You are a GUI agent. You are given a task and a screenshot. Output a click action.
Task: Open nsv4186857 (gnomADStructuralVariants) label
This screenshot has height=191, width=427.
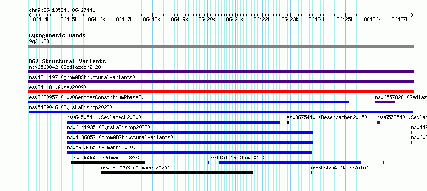[x=120, y=137]
